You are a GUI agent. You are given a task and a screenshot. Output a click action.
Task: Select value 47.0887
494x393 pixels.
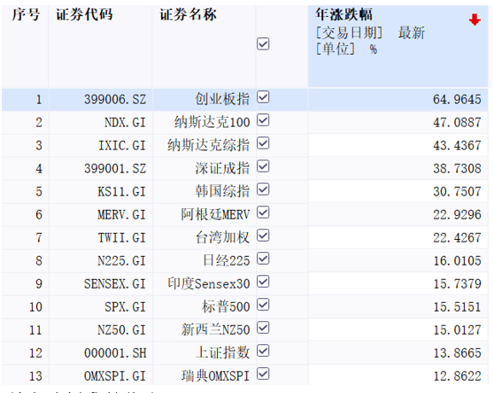(457, 122)
